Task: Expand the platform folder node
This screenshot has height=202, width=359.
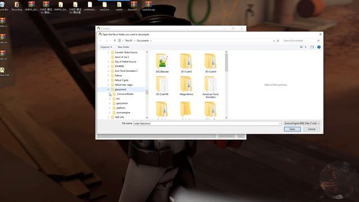Action: (110, 108)
